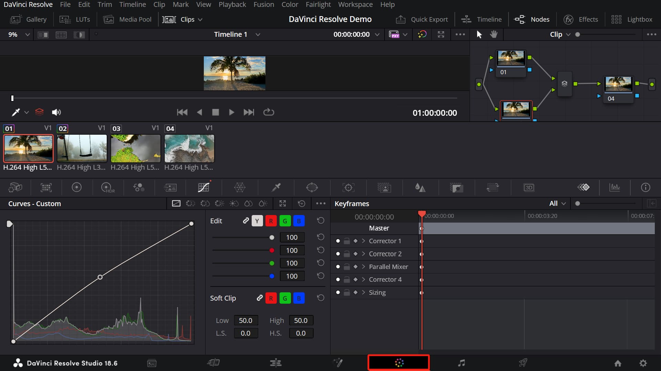Click the blue intensity slider handle

[x=272, y=276]
